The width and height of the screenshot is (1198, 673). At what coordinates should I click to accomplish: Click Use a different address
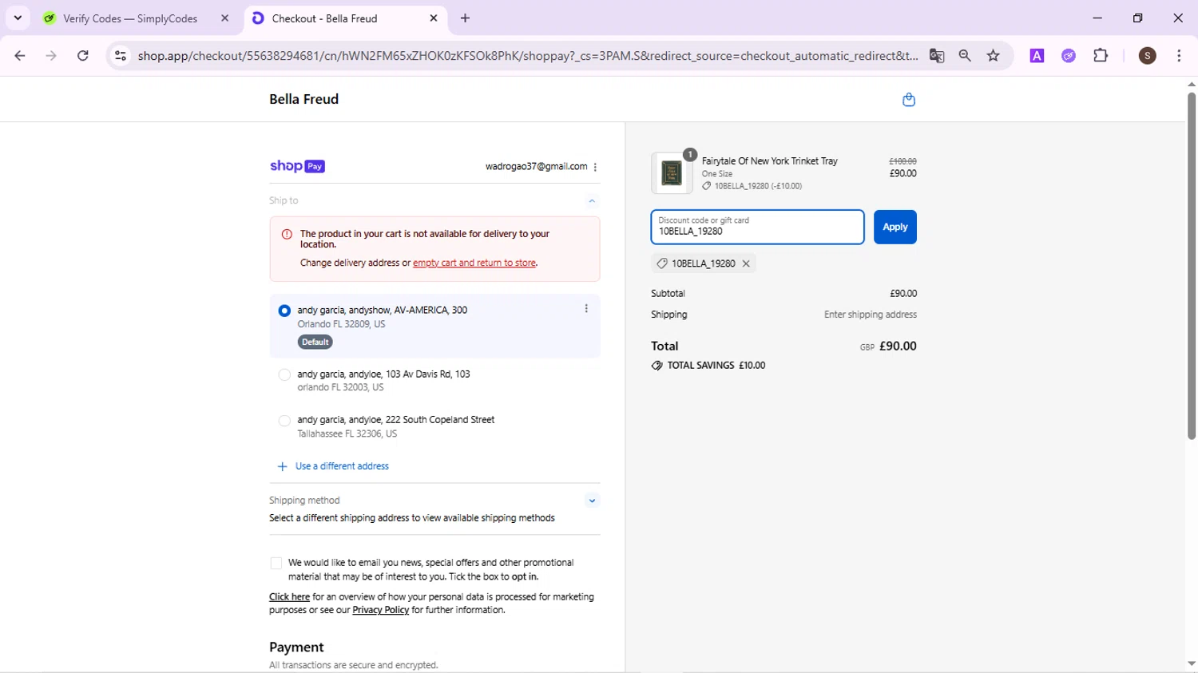(342, 466)
